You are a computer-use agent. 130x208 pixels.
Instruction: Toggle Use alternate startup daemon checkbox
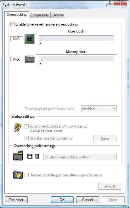pos(26,138)
